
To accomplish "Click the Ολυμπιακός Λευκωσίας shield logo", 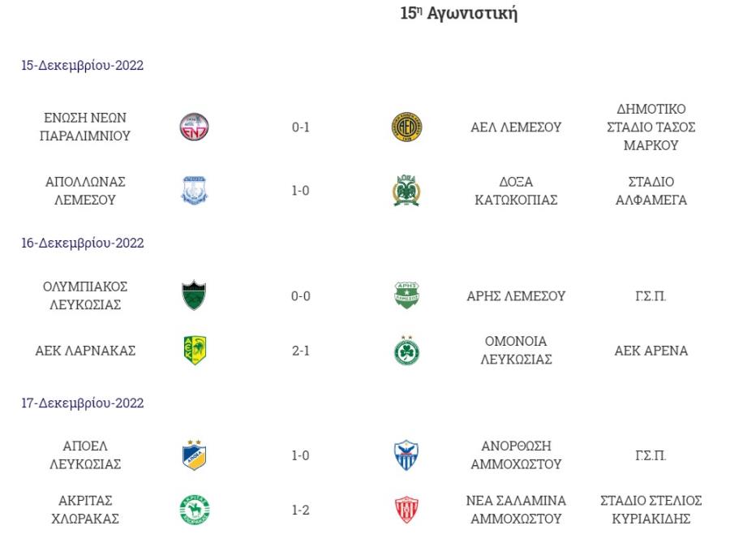I will click(x=194, y=295).
